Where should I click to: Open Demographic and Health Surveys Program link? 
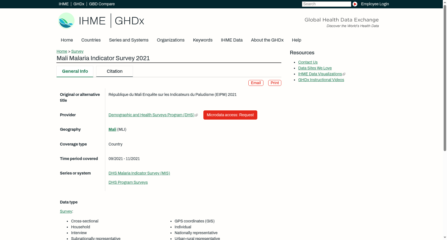pyautogui.click(x=151, y=115)
